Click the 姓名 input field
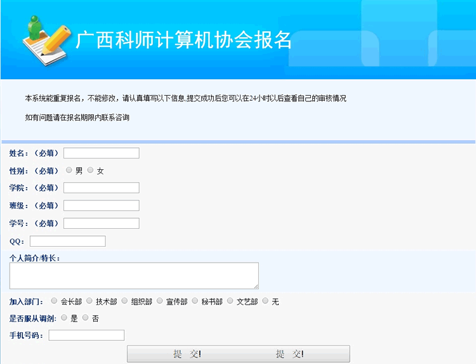The image size is (476, 364). click(x=102, y=153)
